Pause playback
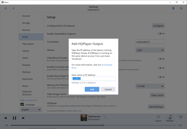The image size is (187, 129). [x=14, y=118]
